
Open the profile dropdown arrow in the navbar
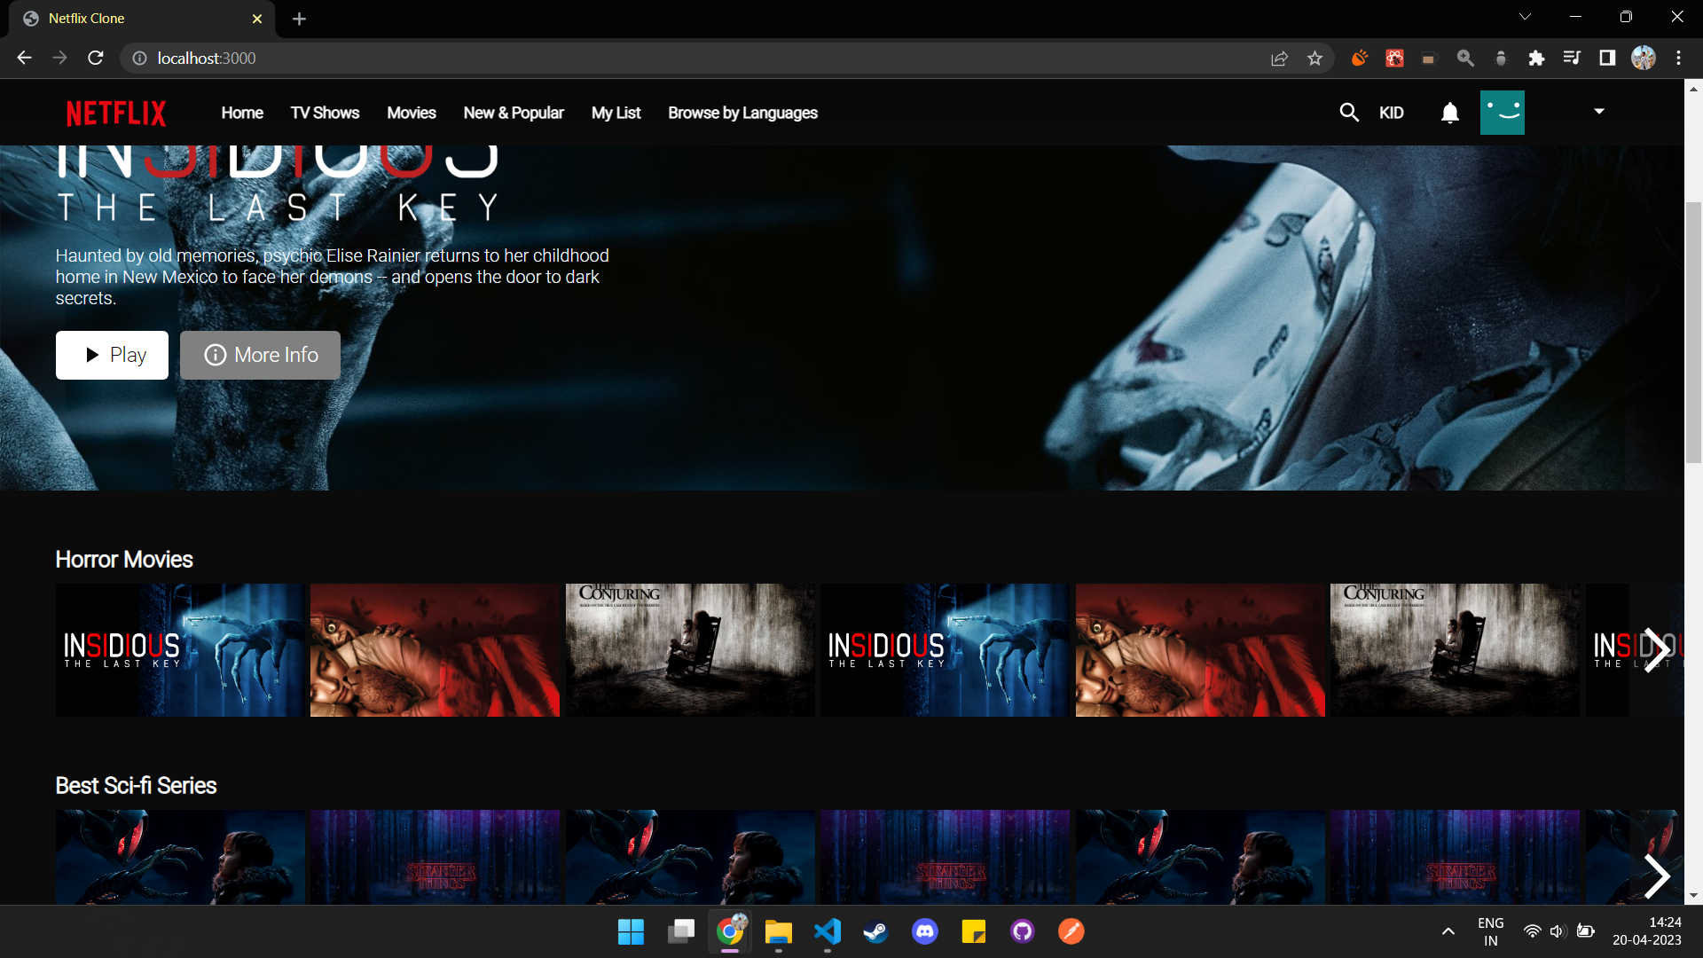point(1598,112)
